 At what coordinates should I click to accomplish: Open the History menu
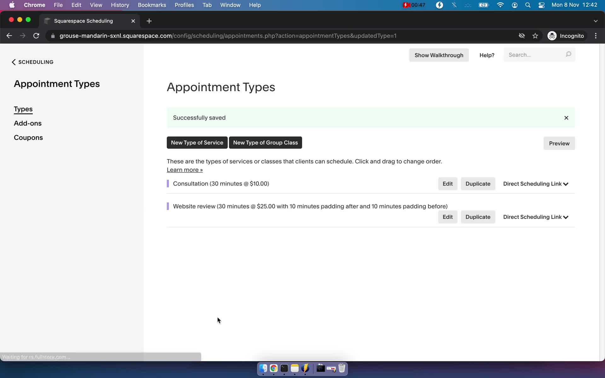point(120,5)
